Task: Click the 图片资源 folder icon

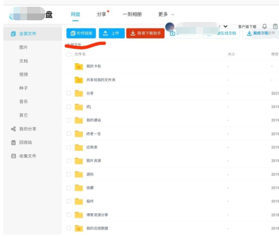Action: click(79, 161)
